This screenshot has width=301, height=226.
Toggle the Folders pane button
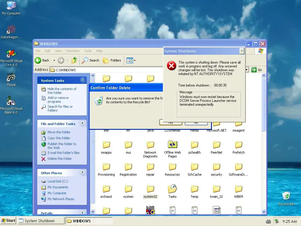tap(112, 60)
